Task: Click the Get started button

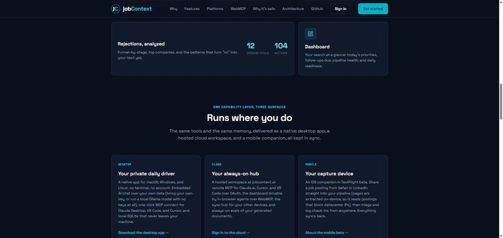Action: tap(373, 9)
